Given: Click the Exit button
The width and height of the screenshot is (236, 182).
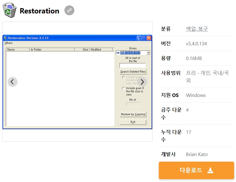Looking at the screenshot, I should coord(133,122).
